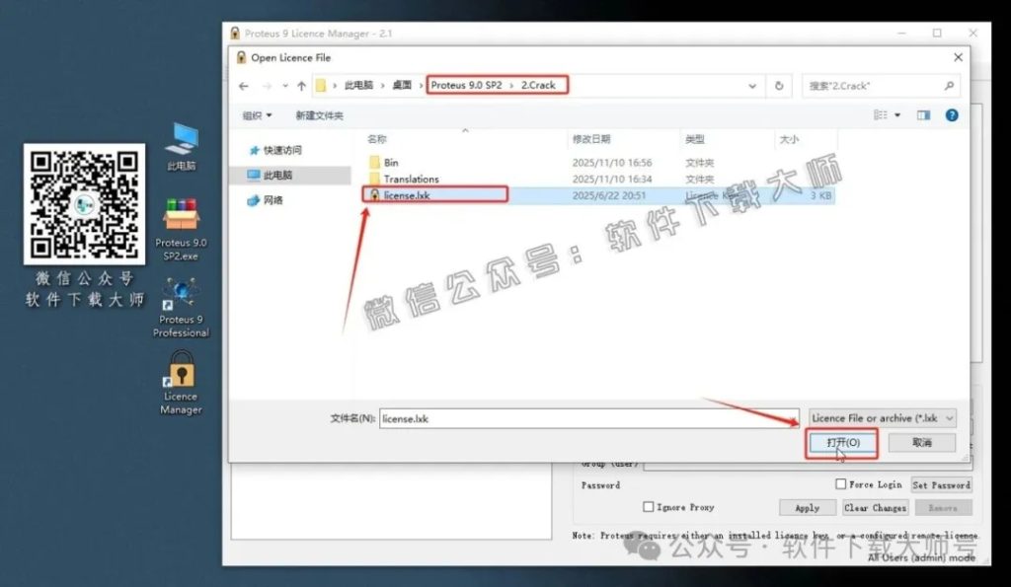Click the 打开(O) button
The width and height of the screenshot is (1011, 587).
[840, 443]
